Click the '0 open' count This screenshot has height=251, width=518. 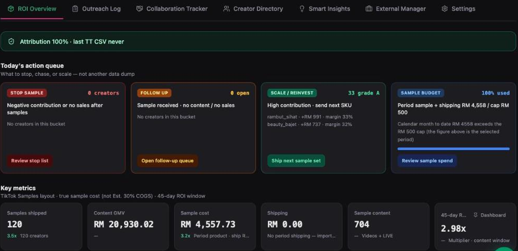coord(240,93)
